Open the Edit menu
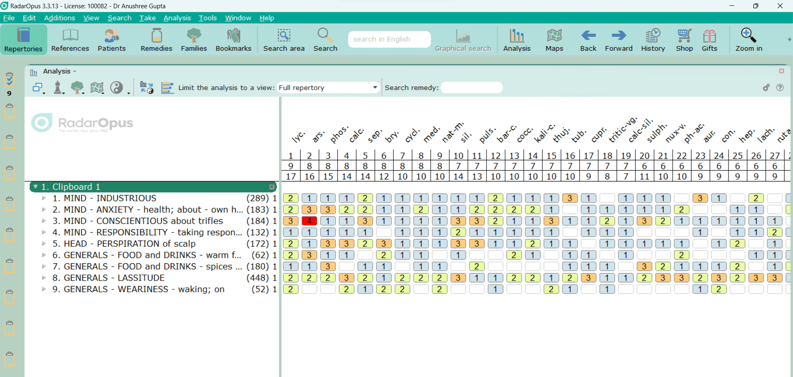The width and height of the screenshot is (793, 377). pos(29,18)
